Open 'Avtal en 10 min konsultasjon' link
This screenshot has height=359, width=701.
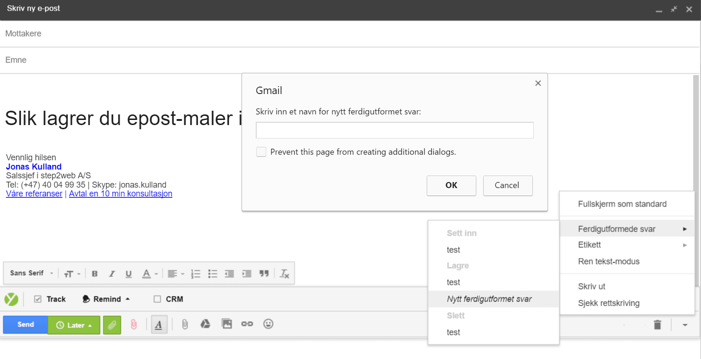[120, 194]
